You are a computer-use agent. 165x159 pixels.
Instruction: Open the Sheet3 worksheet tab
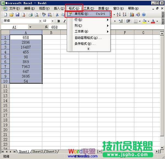click(51, 152)
